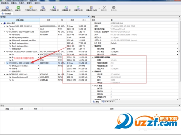181x135 pixels.
Task: Click the Connect to Remote toolbar icon
Action: pyautogui.click(x=7, y=8)
